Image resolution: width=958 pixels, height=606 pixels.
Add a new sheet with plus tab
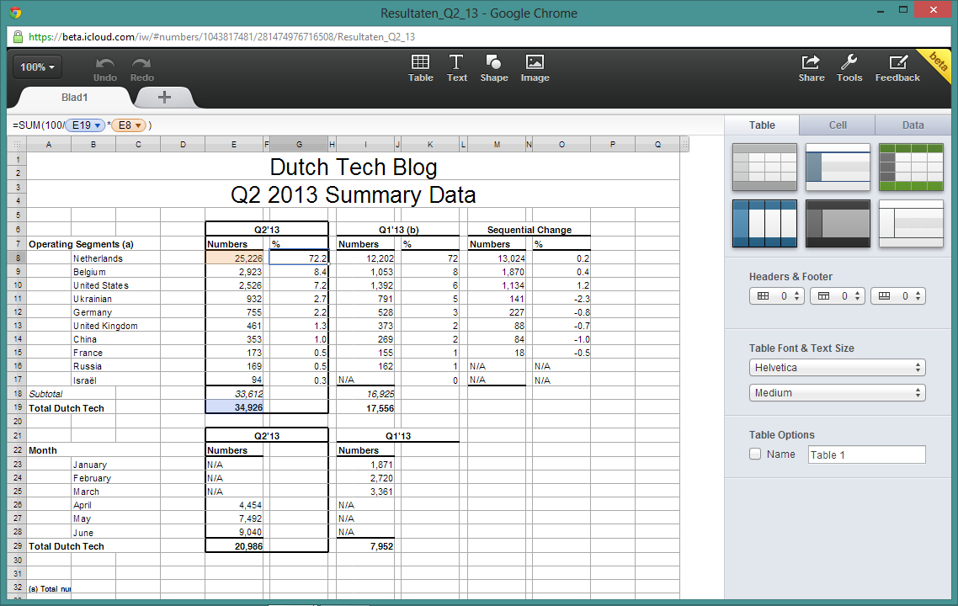click(164, 97)
